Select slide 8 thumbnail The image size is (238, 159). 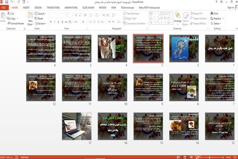click(x=184, y=87)
